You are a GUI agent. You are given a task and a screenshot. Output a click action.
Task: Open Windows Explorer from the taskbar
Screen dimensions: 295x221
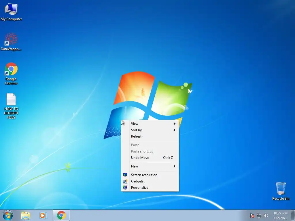pyautogui.click(x=26, y=216)
